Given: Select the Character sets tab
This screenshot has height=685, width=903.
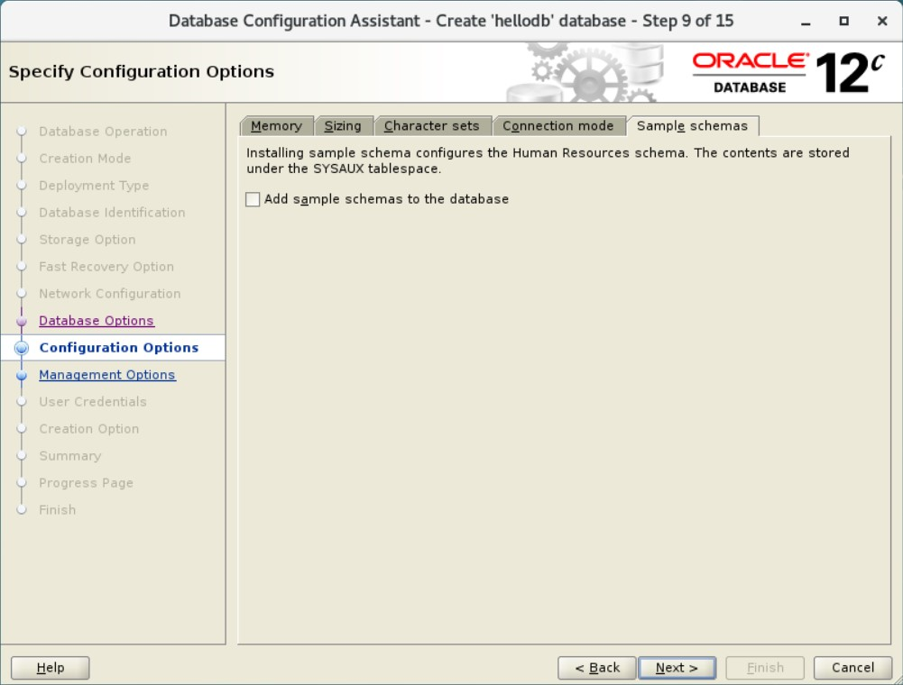Looking at the screenshot, I should pos(432,126).
